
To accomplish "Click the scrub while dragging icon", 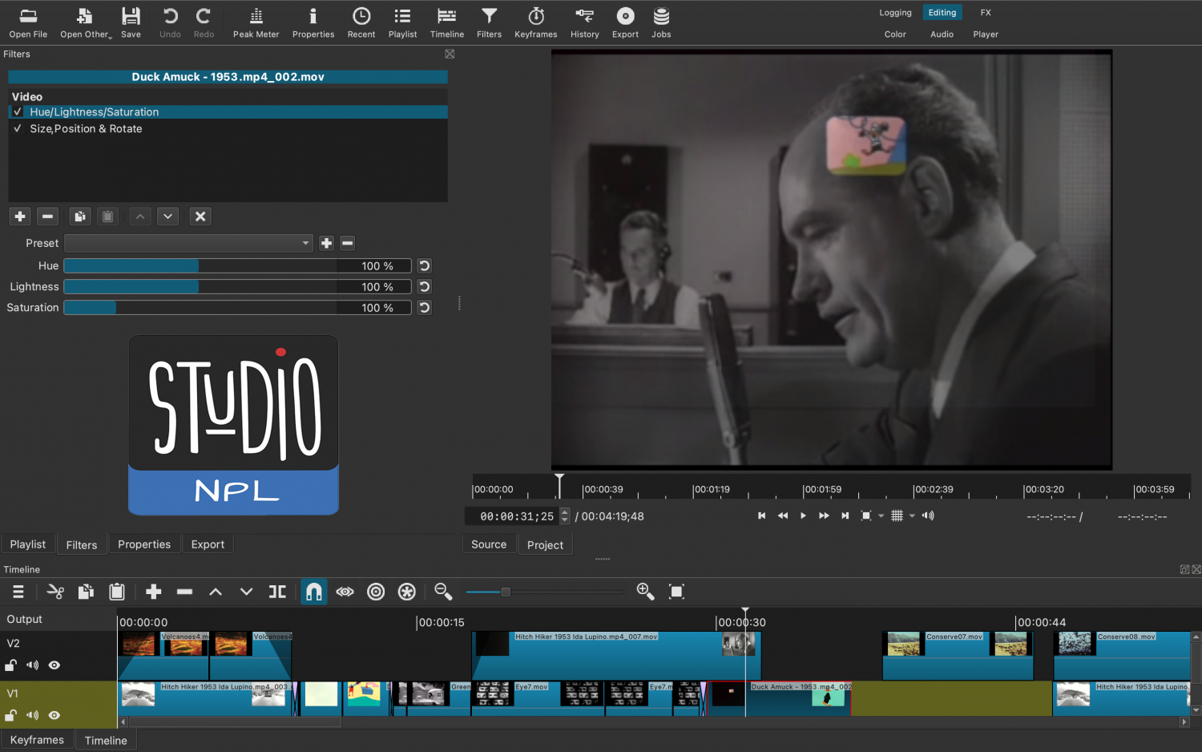I will 345,592.
